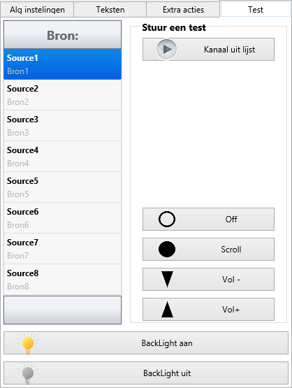Image resolution: width=292 pixels, height=388 pixels.
Task: Select Source6 in the Bron list
Action: (63, 218)
